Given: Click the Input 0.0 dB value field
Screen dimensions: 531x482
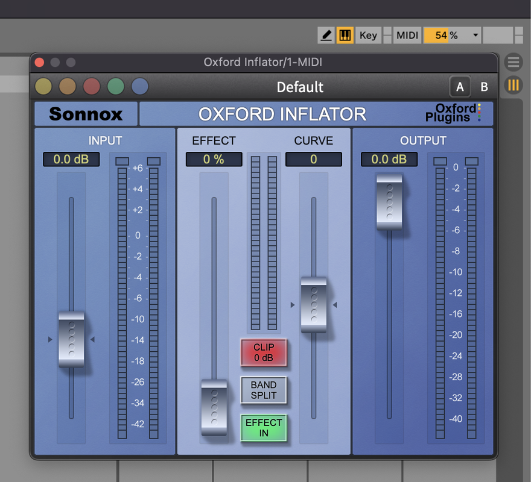Looking at the screenshot, I should [x=71, y=159].
